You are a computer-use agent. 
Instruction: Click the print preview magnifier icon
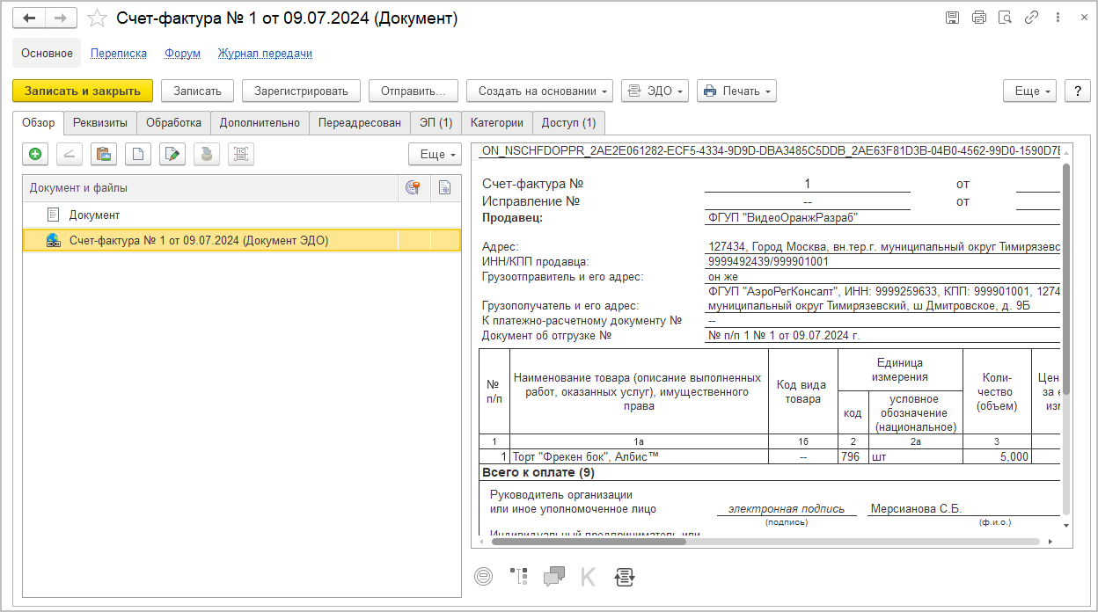(x=1005, y=18)
